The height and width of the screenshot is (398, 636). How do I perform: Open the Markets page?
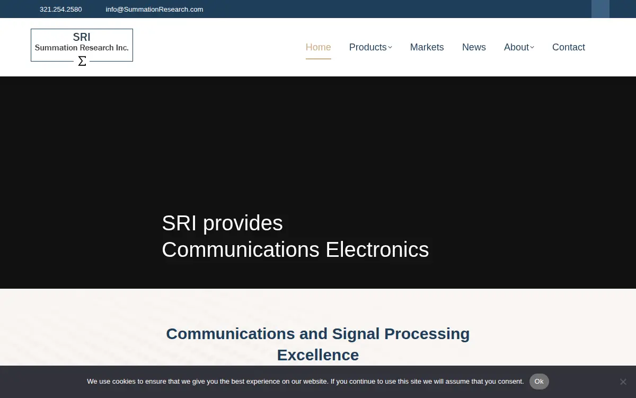(x=427, y=47)
